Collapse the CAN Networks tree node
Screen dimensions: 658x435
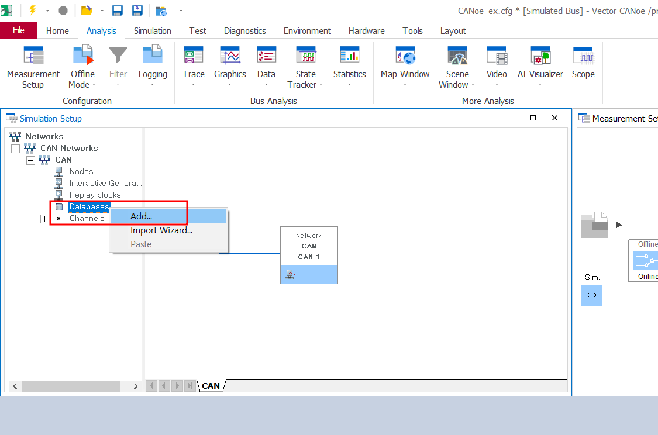point(16,149)
